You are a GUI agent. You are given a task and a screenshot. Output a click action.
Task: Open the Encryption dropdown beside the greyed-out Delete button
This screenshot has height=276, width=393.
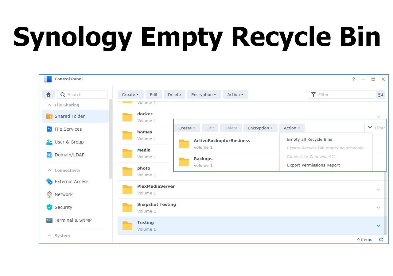[x=260, y=128]
